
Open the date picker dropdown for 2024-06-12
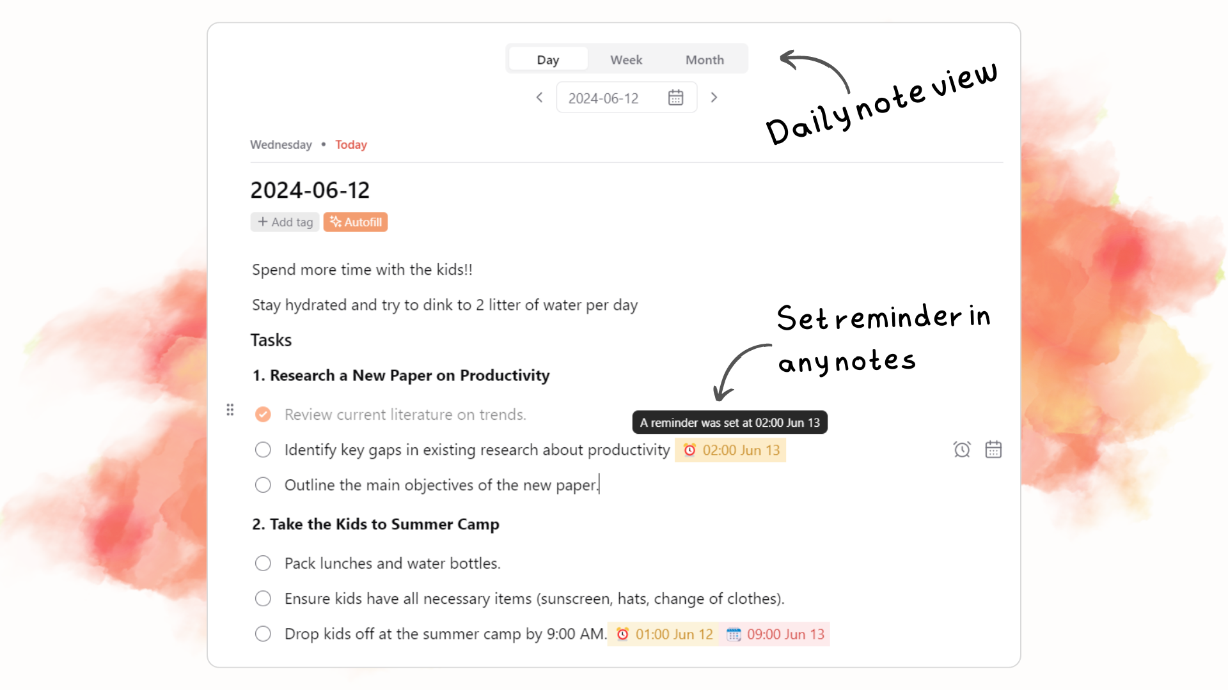point(675,97)
